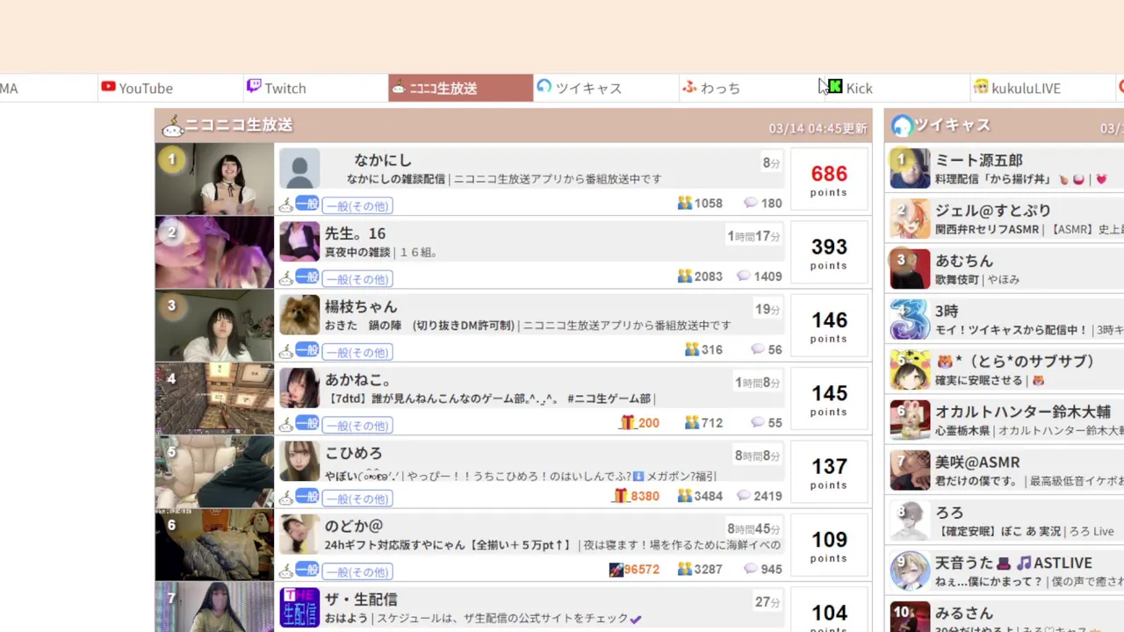The height and width of the screenshot is (632, 1124).
Task: Click the Twitch logo icon in tab
Action: [x=254, y=86]
